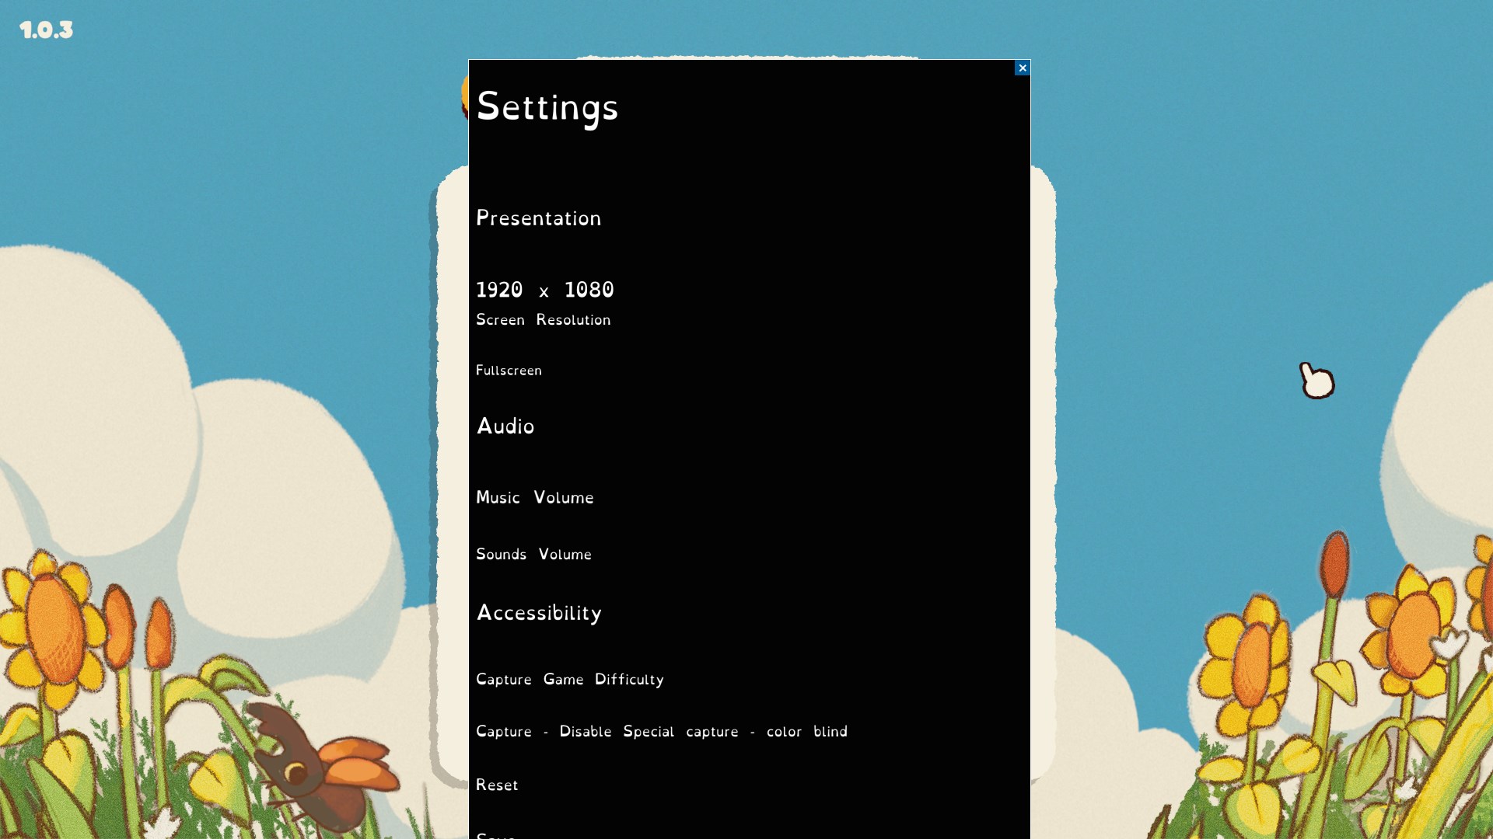Screen dimensions: 1493x839
Task: Close the Settings panel with the X button
Action: 1023,68
